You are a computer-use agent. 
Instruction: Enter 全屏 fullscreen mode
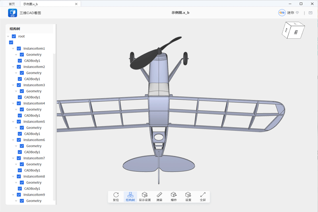(x=203, y=196)
